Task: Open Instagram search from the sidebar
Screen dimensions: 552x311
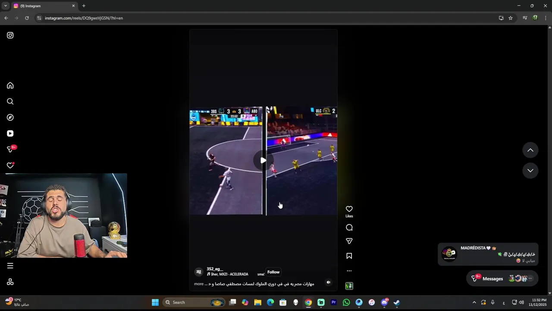Action: click(10, 102)
